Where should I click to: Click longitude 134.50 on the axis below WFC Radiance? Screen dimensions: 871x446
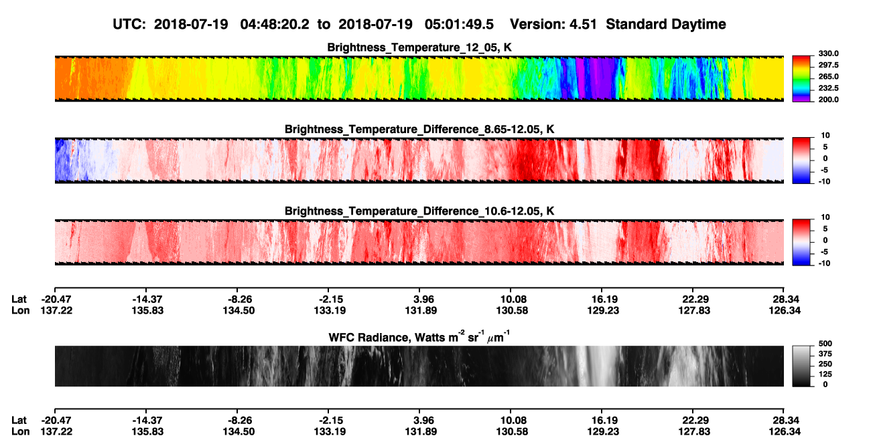239,431
